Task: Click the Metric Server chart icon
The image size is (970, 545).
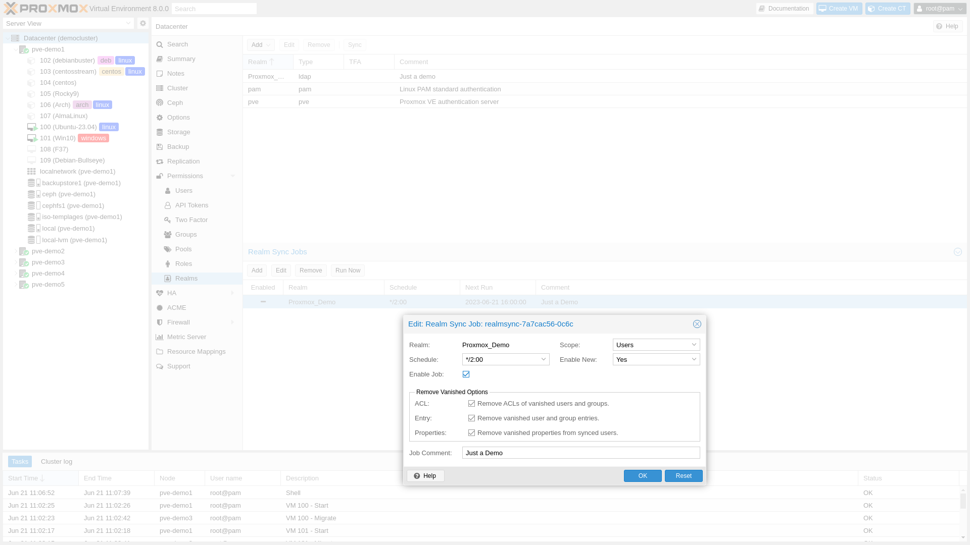Action: click(x=160, y=337)
